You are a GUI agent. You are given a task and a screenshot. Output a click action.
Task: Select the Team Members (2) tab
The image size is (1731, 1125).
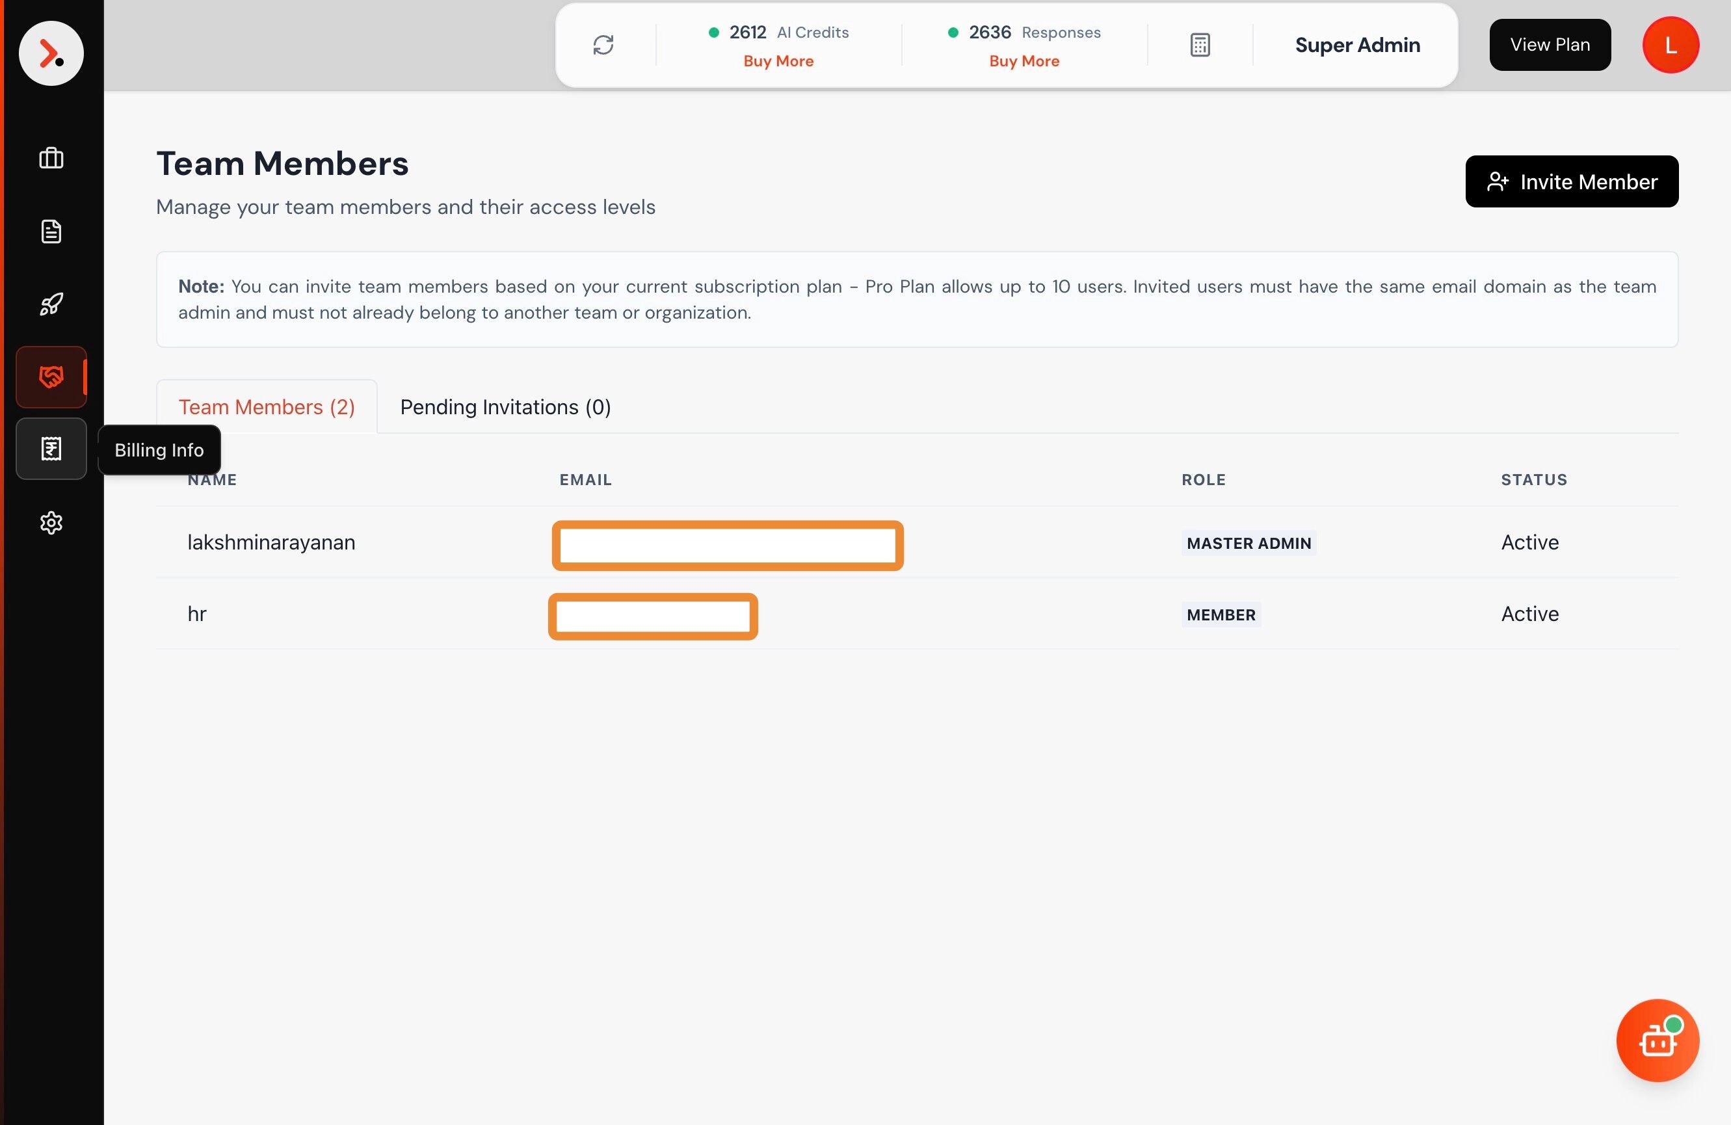click(x=266, y=407)
